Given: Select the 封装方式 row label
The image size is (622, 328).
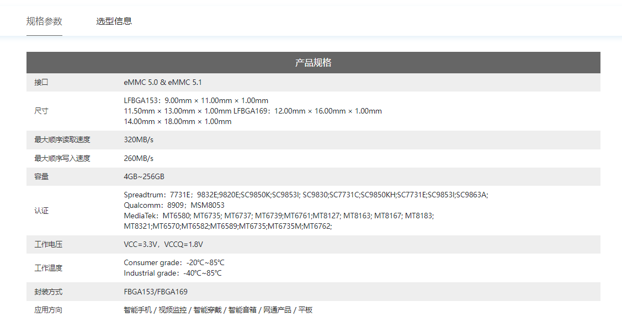Looking at the screenshot, I should (49, 292).
